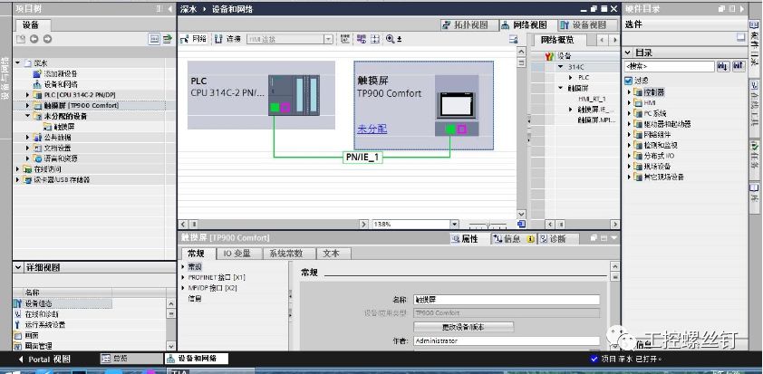Image resolution: width=763 pixels, height=374 pixels.
Task: Click the 未分配 link on touch screen
Action: tap(372, 129)
